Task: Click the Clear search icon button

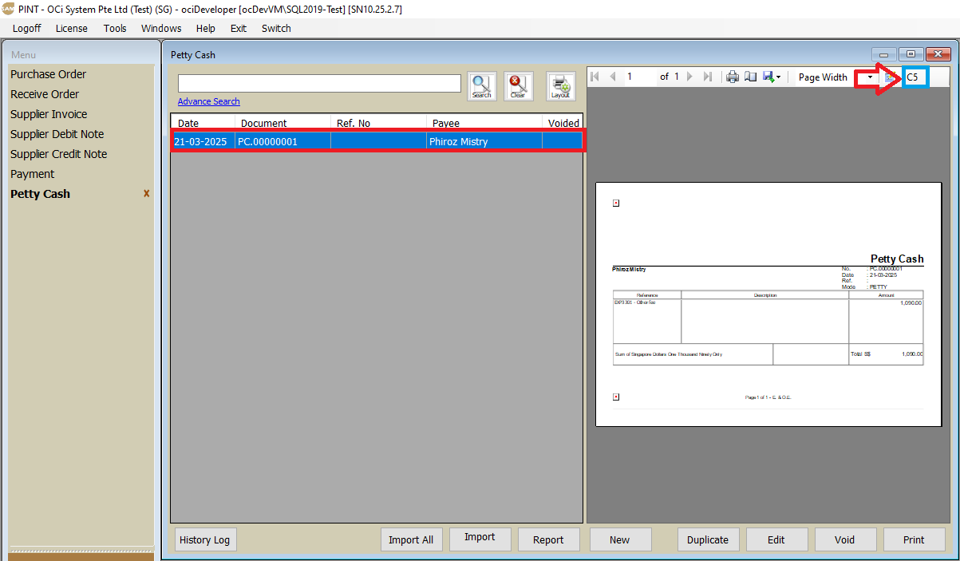Action: (x=518, y=86)
